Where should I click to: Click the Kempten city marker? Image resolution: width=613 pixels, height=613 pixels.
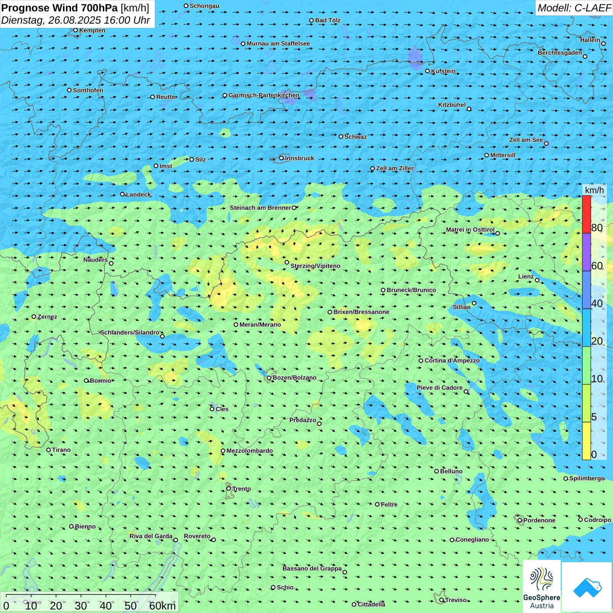point(75,30)
